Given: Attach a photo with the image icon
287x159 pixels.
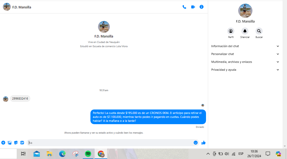Looking at the screenshot, I should (10, 143).
